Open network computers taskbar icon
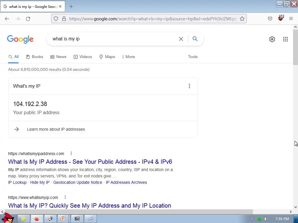 50,219
